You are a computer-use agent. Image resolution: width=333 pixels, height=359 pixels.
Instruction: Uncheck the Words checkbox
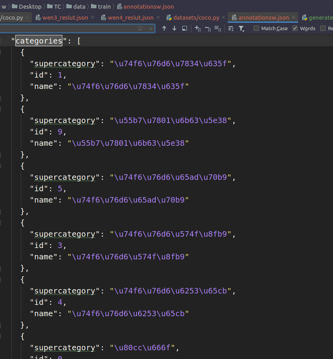click(x=295, y=28)
